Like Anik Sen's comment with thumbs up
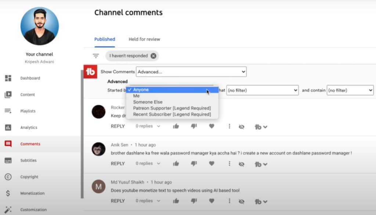376x215 pixels. (176, 164)
